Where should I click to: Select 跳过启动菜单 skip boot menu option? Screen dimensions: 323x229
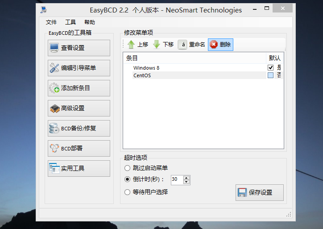tap(146, 168)
